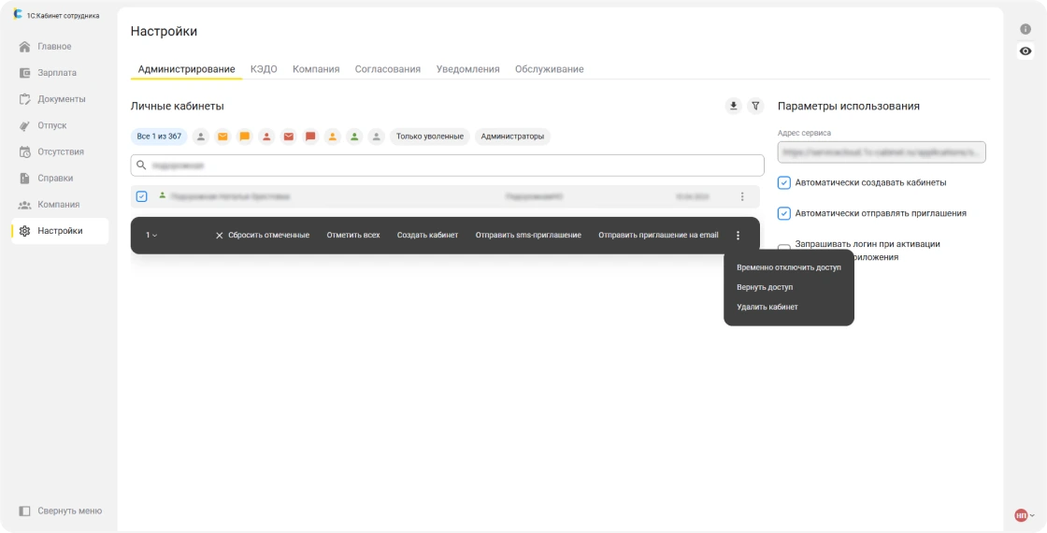Uncheck the selected employee row checkbox
Screen dimensions: 1047x533
click(x=142, y=196)
